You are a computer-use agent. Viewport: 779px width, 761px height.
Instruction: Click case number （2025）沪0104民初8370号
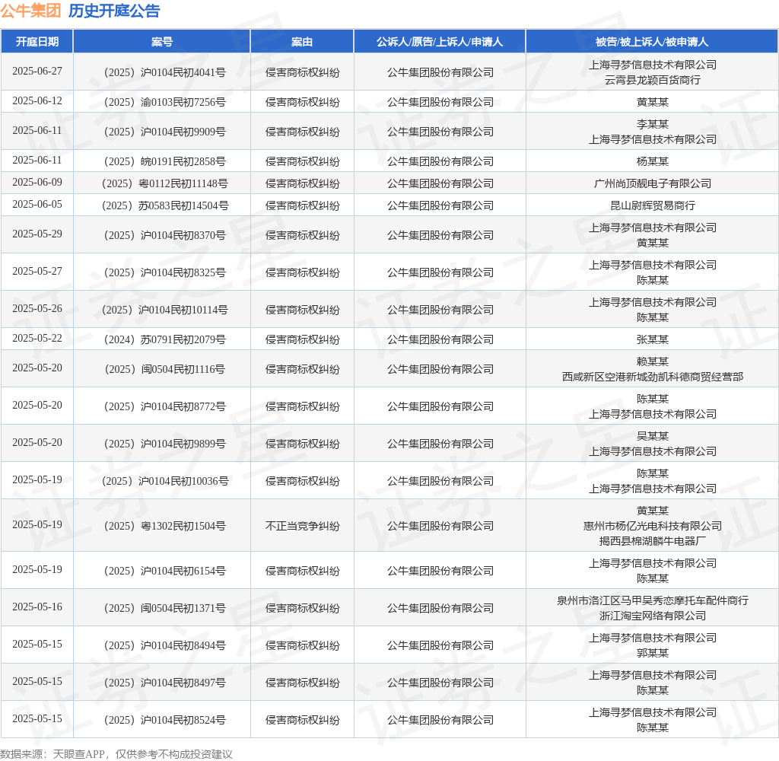[165, 236]
